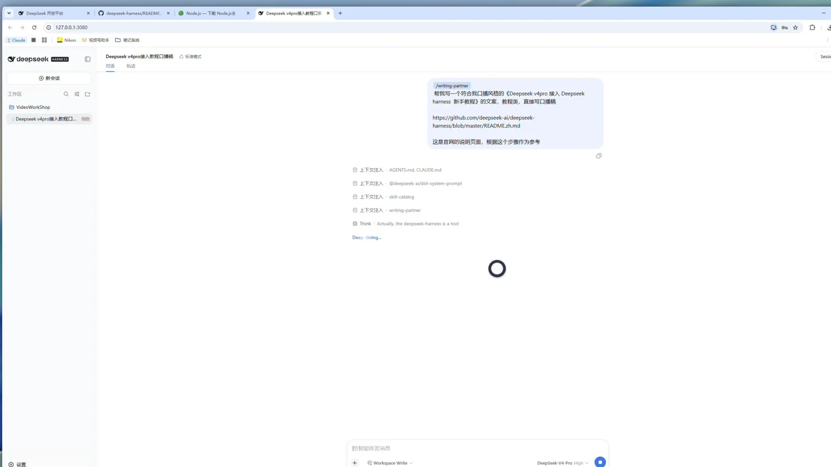The width and height of the screenshot is (831, 467).
Task: Open workspace filter options icon
Action: (x=77, y=94)
